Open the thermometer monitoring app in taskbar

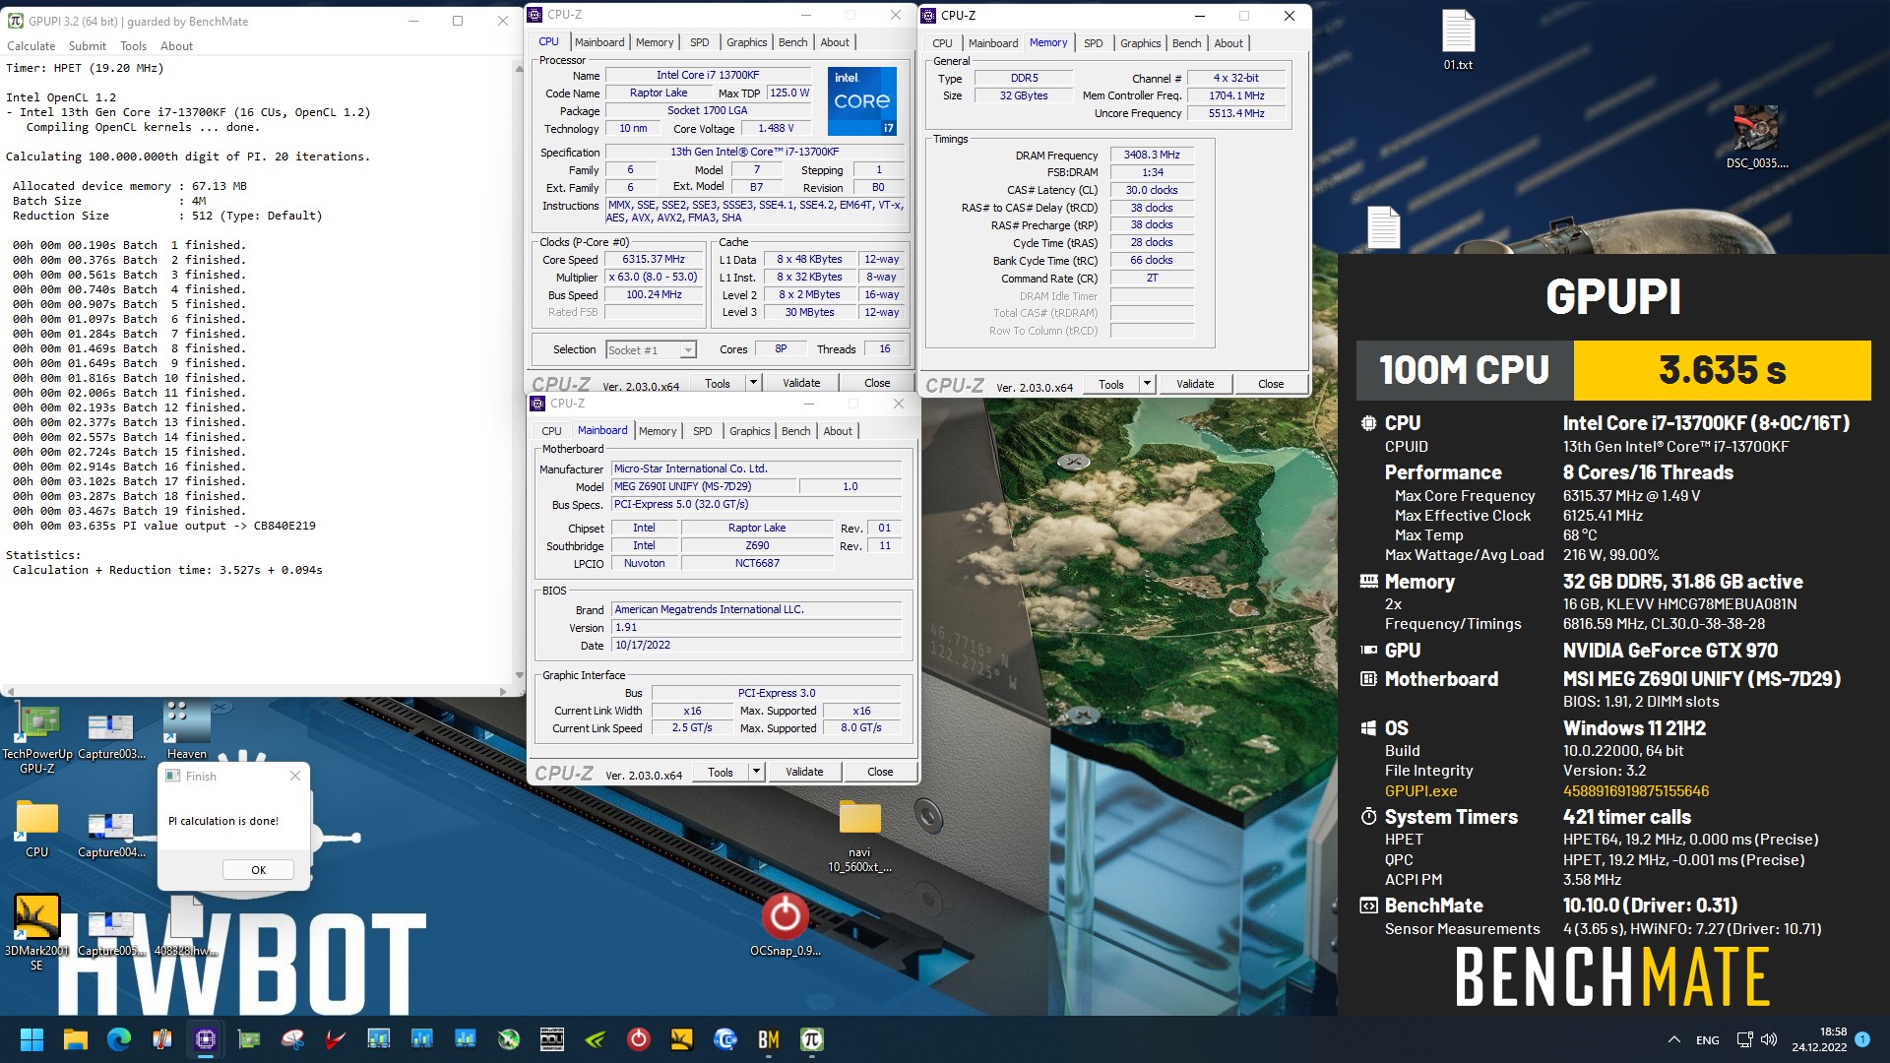click(162, 1039)
